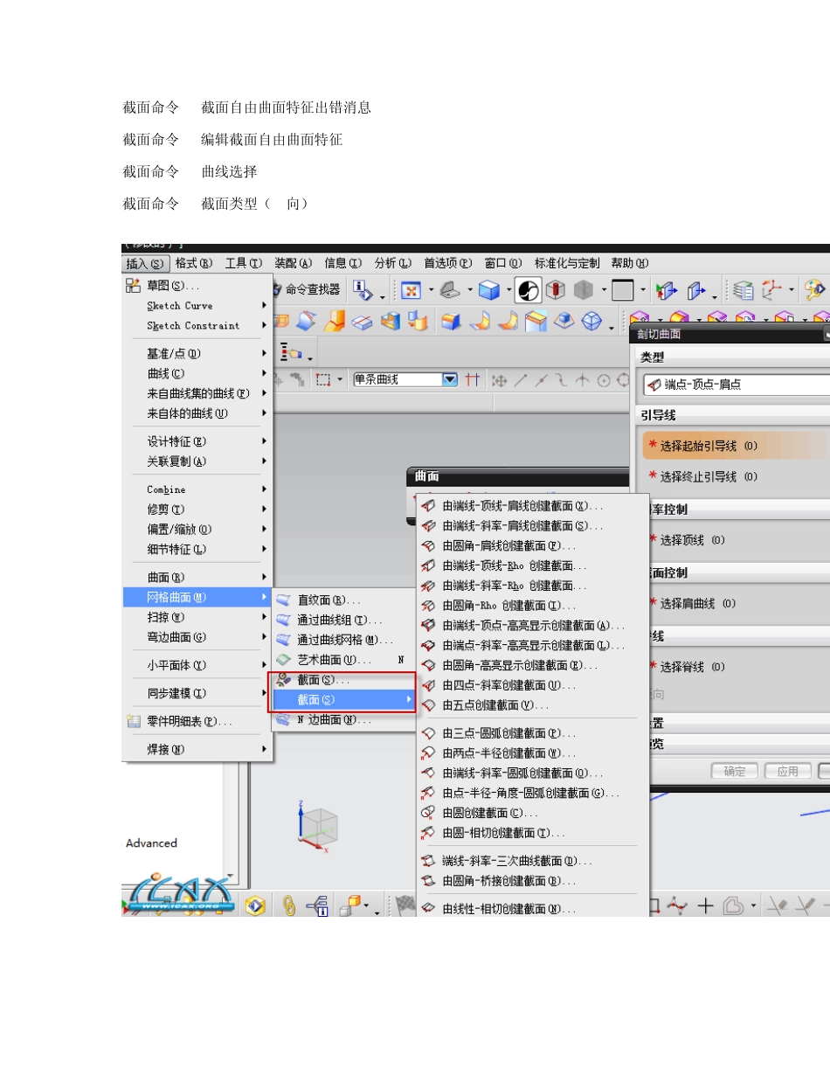Click the 由端线-顶线-肩线创建截面 icon
The height and width of the screenshot is (1075, 830).
(x=428, y=506)
